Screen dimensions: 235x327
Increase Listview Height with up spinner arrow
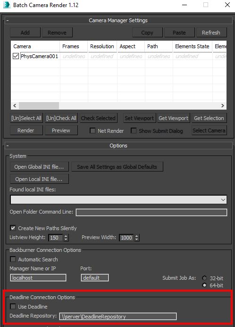pos(66,236)
